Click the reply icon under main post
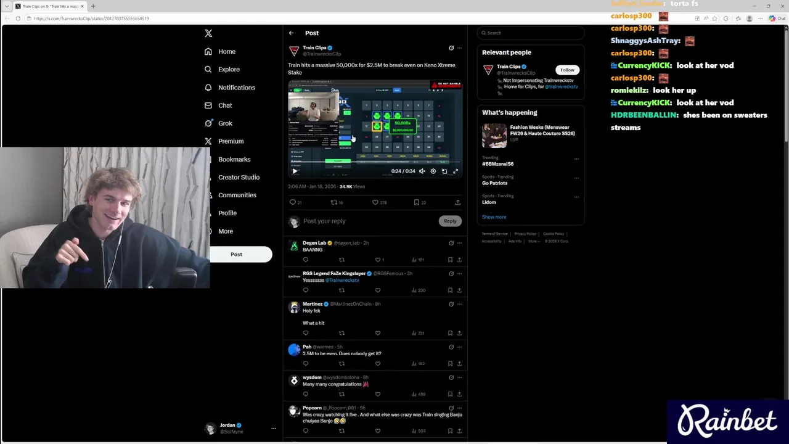Viewport: 789px width, 444px height. click(293, 202)
